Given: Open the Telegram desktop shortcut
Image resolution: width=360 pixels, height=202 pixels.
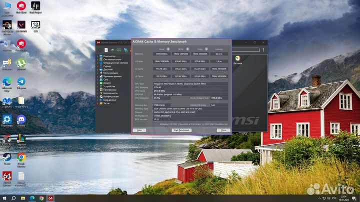Looking at the screenshot, I should [21, 82].
